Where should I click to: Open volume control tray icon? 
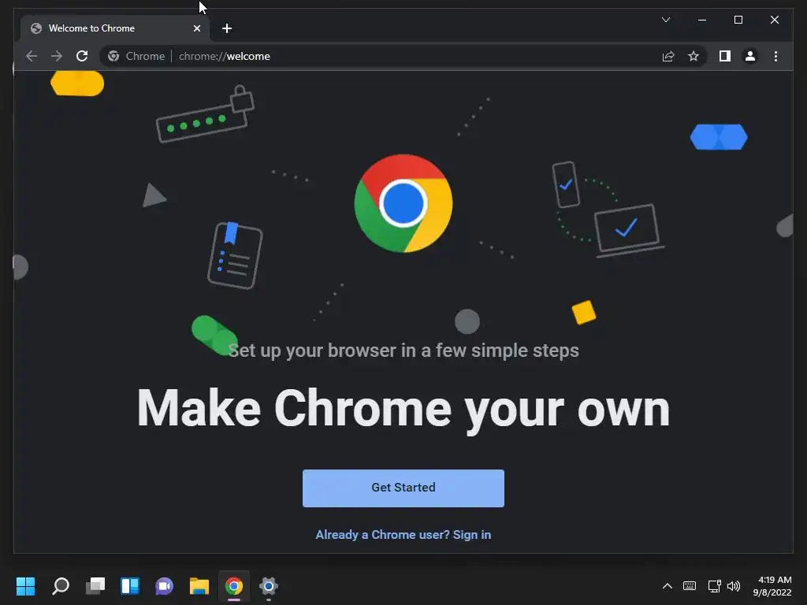[x=734, y=586]
